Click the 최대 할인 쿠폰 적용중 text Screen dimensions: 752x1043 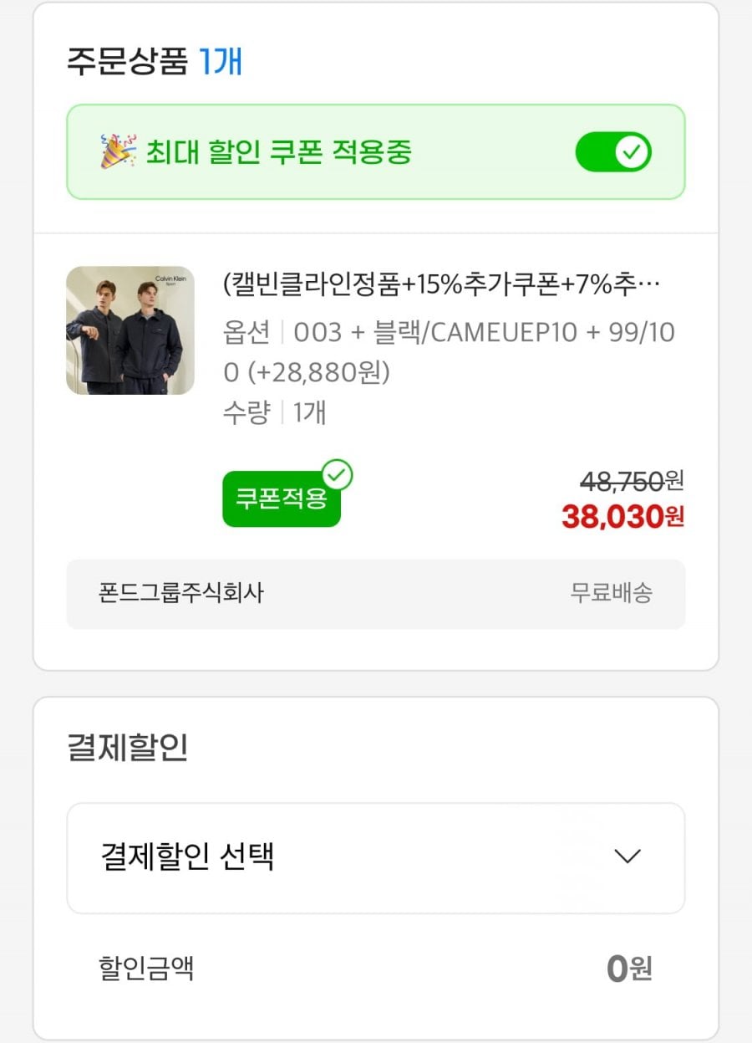pos(279,152)
